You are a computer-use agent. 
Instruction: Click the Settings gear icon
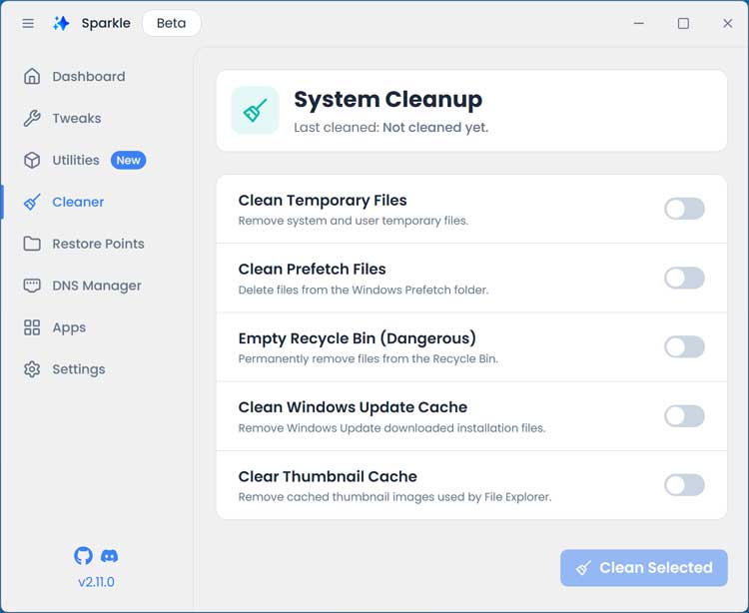point(32,369)
